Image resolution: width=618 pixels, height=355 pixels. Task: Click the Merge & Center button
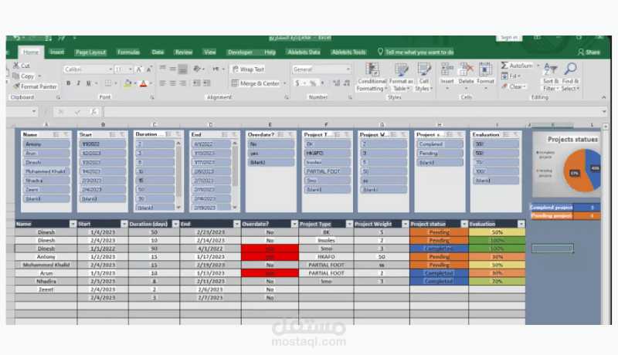click(256, 83)
